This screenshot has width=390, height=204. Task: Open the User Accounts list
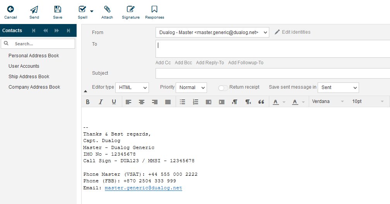point(24,66)
